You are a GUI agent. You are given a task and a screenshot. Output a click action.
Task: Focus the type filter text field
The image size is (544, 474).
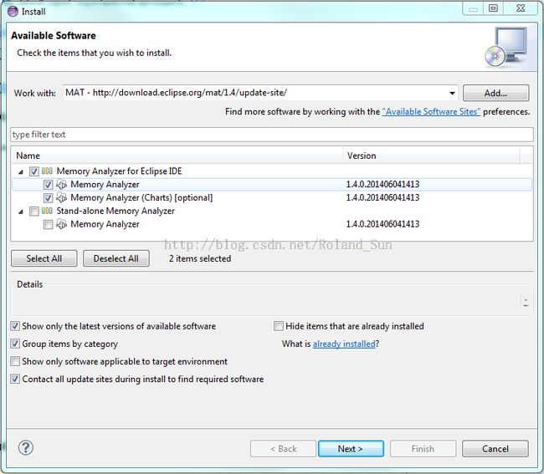pos(272,135)
